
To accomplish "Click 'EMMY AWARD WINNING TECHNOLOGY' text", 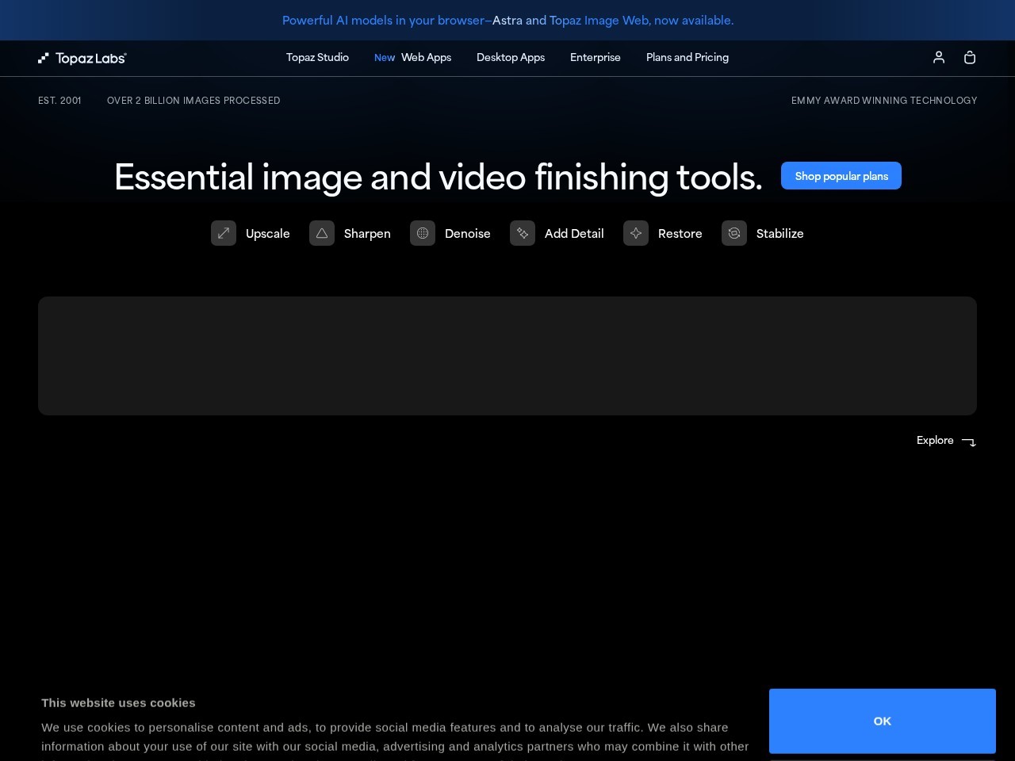I will point(884,101).
